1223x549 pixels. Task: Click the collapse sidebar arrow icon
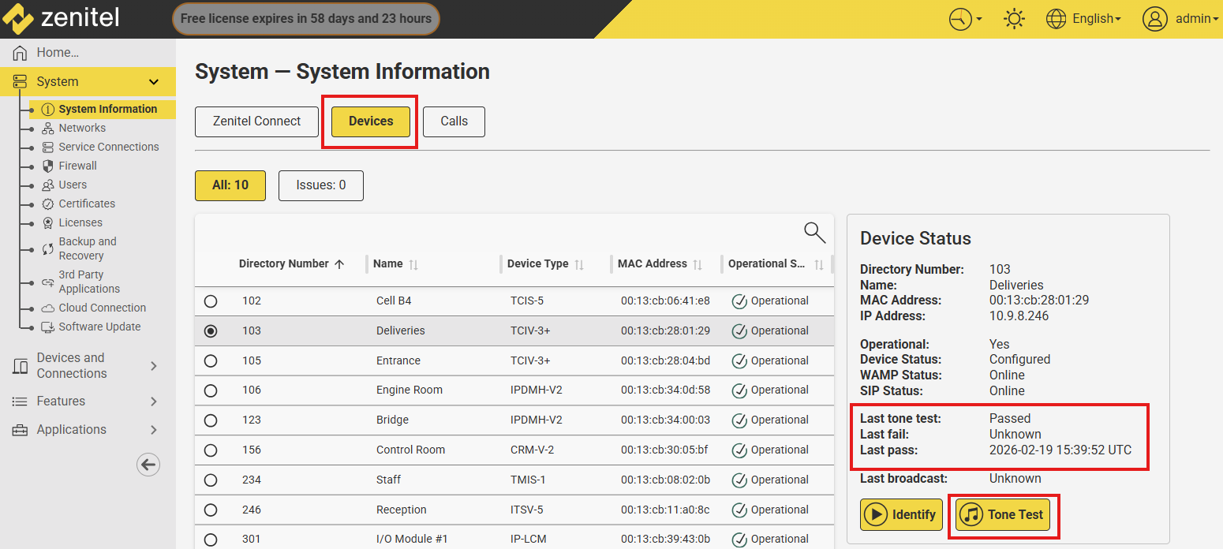tap(148, 465)
